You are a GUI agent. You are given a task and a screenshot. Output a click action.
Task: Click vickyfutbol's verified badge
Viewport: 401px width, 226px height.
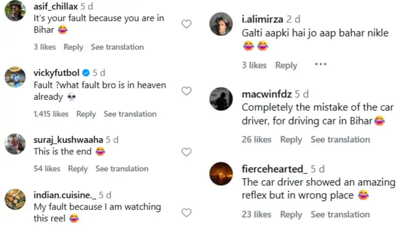[x=86, y=73]
